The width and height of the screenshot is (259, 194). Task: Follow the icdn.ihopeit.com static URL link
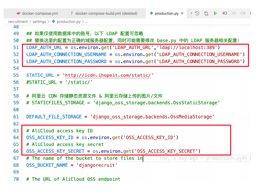(108, 75)
